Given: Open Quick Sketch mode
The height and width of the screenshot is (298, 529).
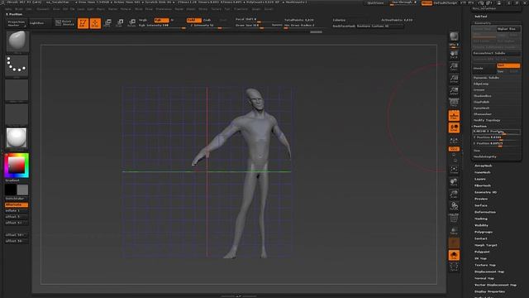Looking at the screenshot, I should pos(64,23).
